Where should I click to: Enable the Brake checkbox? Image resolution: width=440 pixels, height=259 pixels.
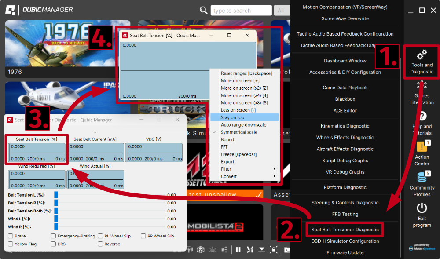[x=11, y=236]
